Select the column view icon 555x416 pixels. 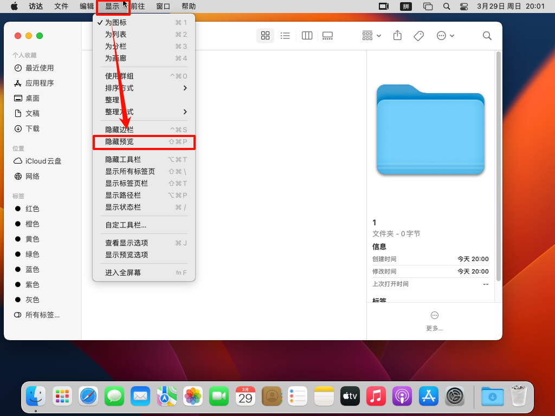tap(307, 35)
